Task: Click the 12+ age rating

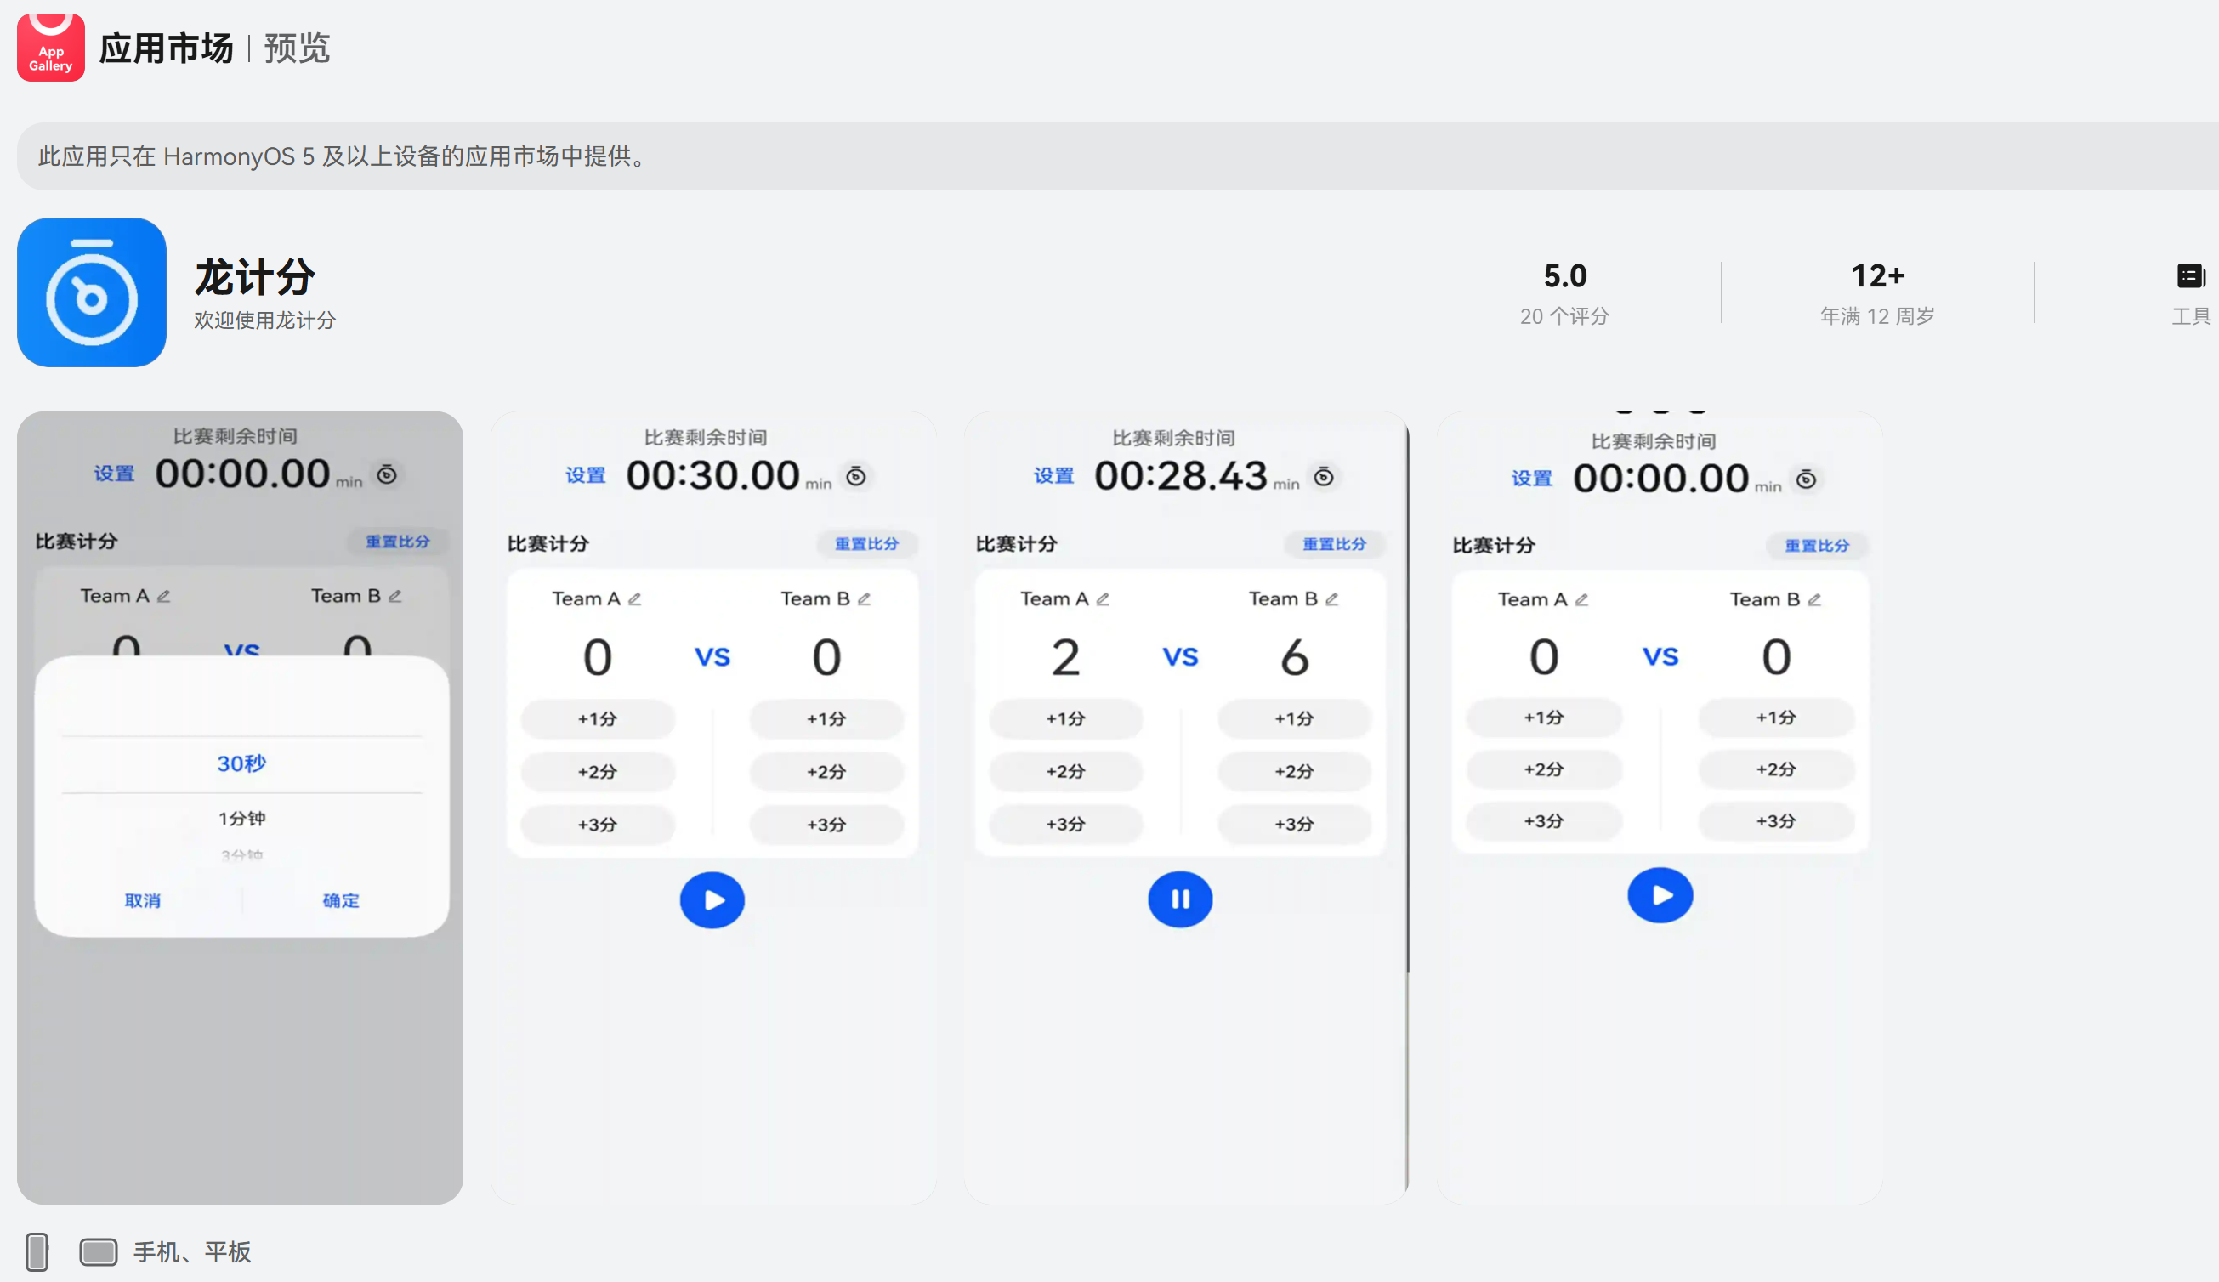Action: 1877,275
